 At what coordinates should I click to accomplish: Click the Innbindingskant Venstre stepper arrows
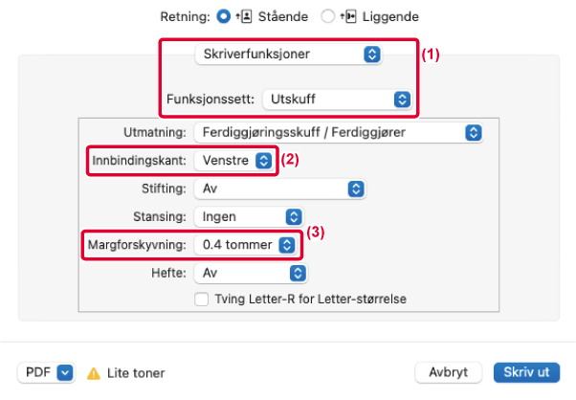[264, 161]
